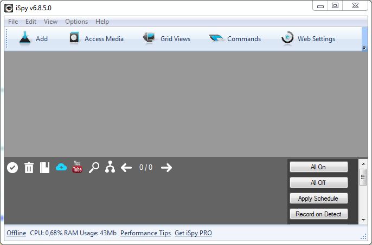Click the YouTube upload icon
The image size is (372, 245).
click(x=78, y=167)
